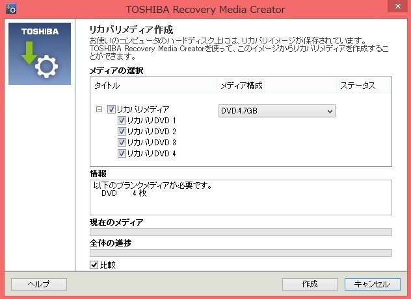Click the 'DVD 4 枚' info text
Screen dimensions: 411x299
pyautogui.click(x=124, y=193)
